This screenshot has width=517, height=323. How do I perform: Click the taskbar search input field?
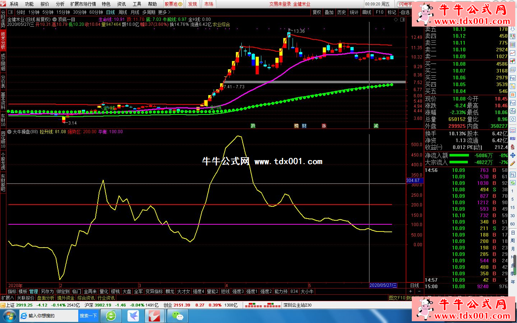[49, 316]
